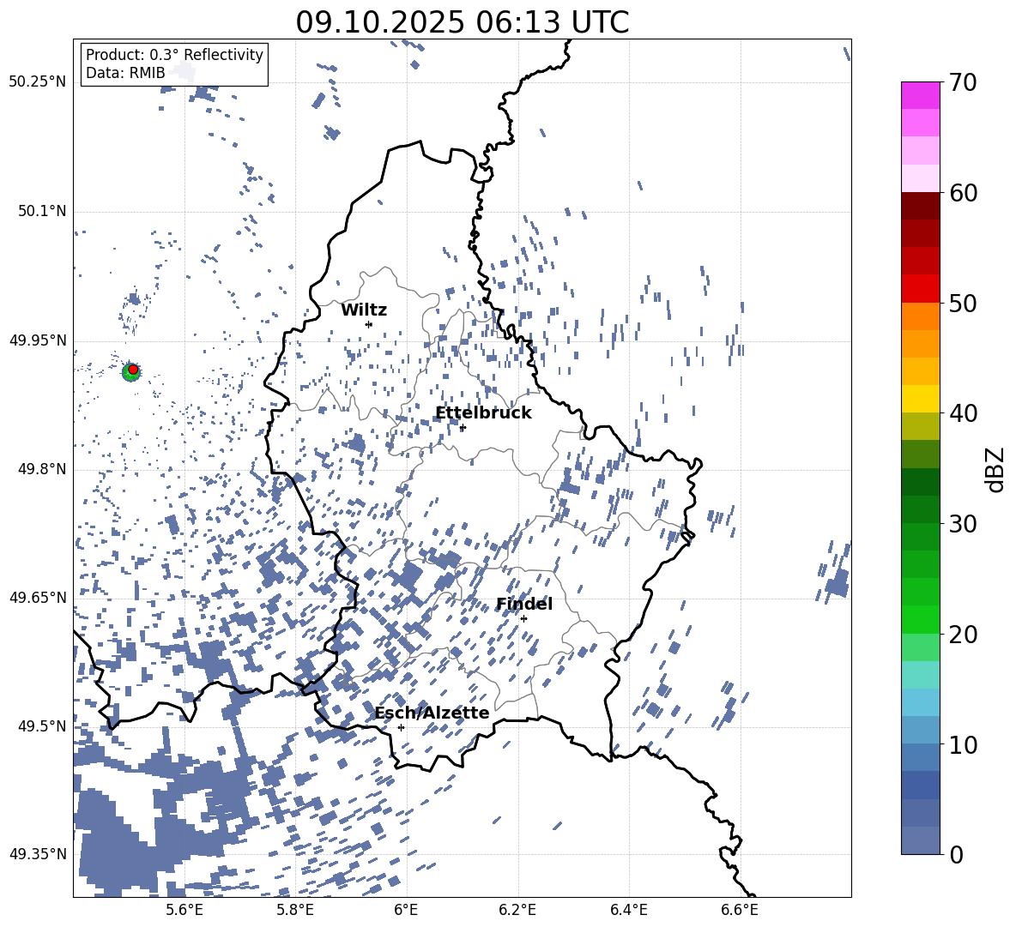This screenshot has height=927, width=1016.
Task: Click the Wiltz station cross marker
Action: [369, 324]
